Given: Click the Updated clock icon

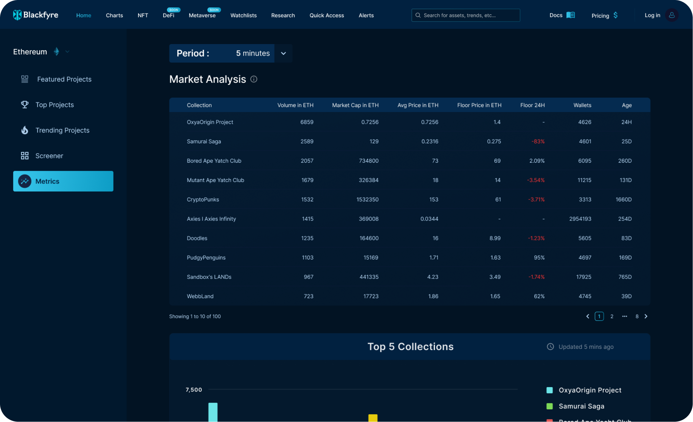Looking at the screenshot, I should (x=550, y=347).
